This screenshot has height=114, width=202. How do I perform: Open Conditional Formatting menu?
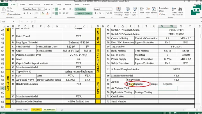(x=118, y=11)
